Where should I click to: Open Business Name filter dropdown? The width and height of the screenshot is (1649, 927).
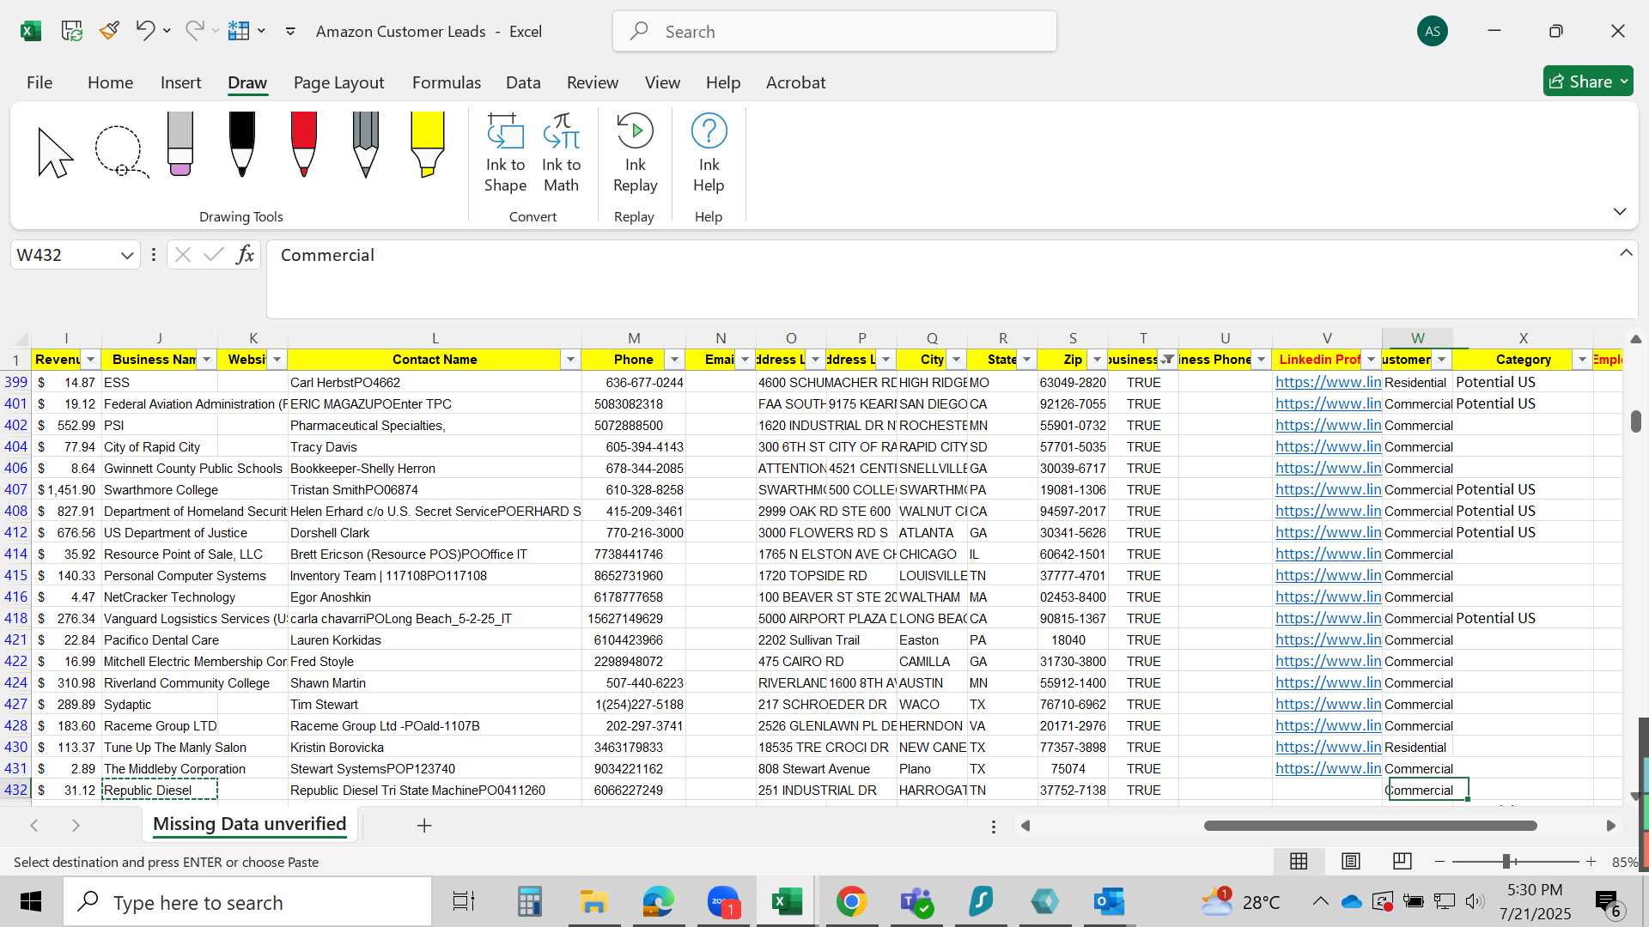pyautogui.click(x=207, y=360)
